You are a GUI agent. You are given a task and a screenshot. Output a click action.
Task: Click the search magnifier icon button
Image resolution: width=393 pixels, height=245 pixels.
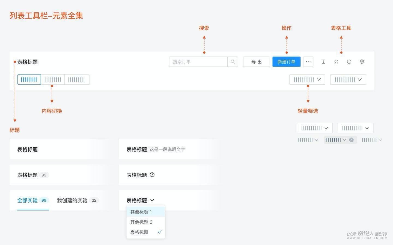pyautogui.click(x=233, y=62)
